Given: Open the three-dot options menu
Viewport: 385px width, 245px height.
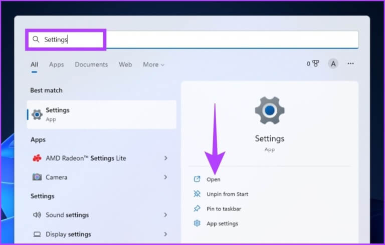Looking at the screenshot, I should pyautogui.click(x=350, y=63).
